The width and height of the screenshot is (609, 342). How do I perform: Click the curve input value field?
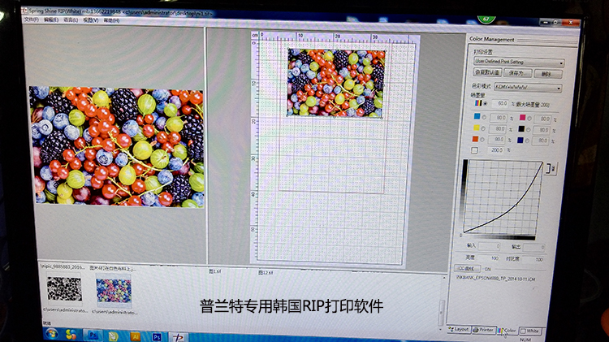(x=490, y=246)
